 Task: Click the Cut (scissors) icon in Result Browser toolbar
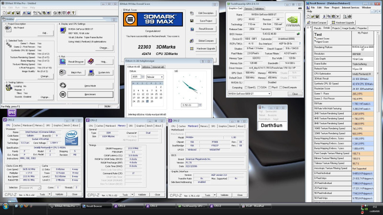point(324,16)
